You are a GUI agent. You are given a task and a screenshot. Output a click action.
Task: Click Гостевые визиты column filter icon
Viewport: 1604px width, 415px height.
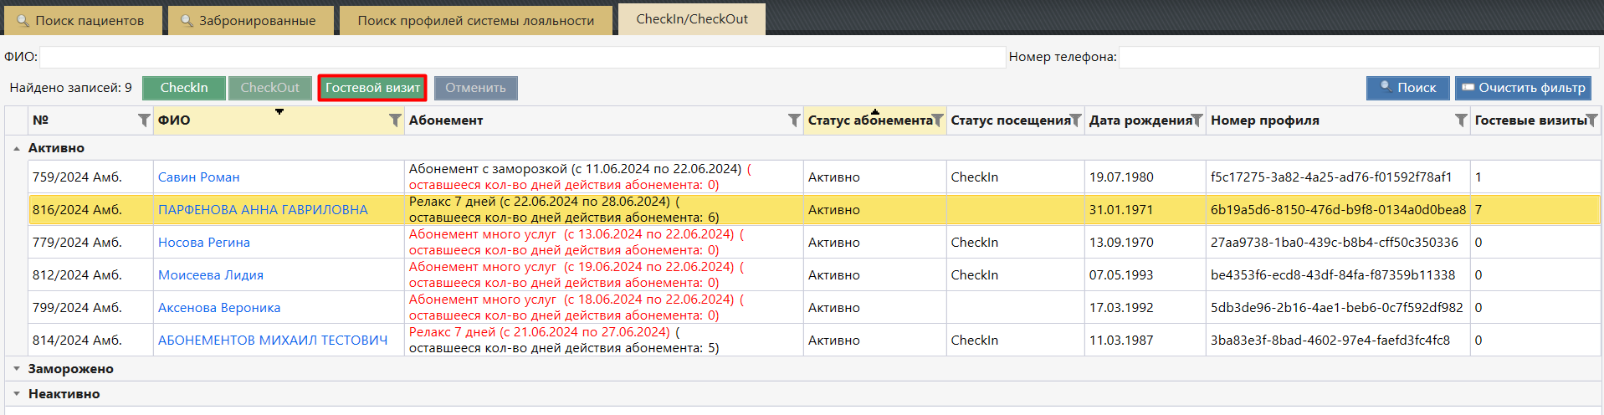pos(1591,120)
